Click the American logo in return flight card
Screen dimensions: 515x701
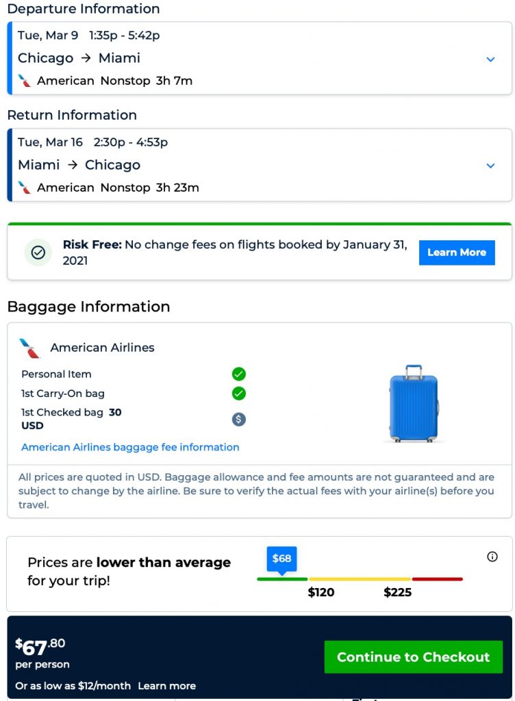[x=25, y=188]
